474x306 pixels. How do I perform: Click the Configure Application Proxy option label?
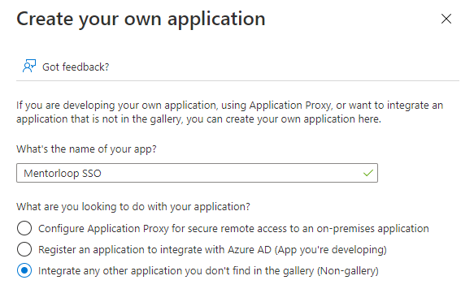tap(233, 229)
